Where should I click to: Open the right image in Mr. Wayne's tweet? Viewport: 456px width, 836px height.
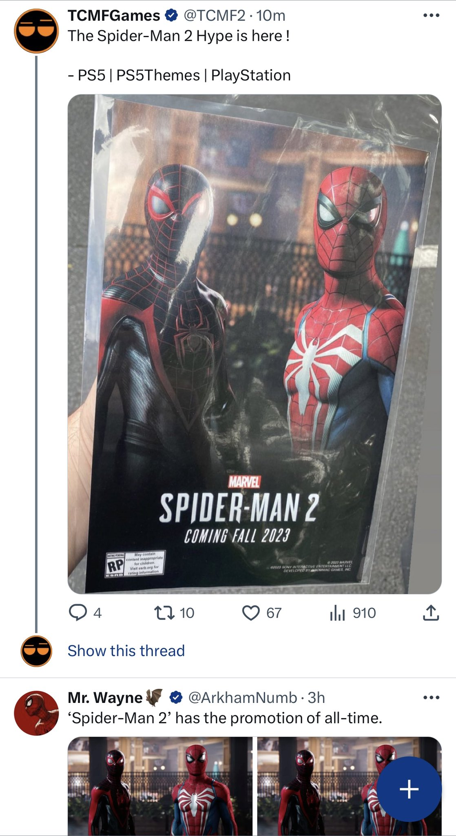(x=318, y=786)
